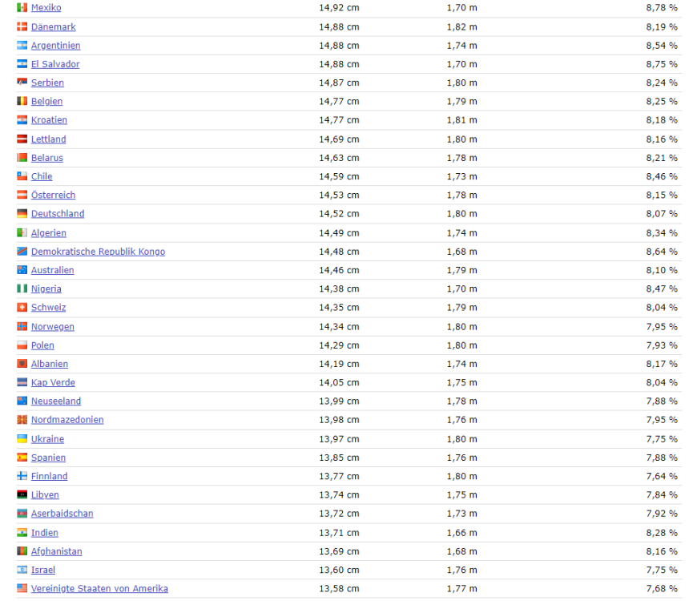Click the Germany flag icon
The image size is (697, 601).
(x=22, y=214)
